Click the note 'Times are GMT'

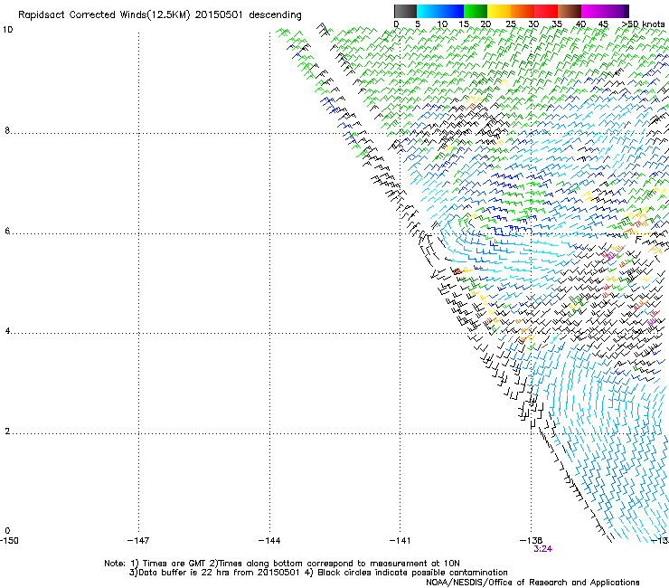pos(174,564)
